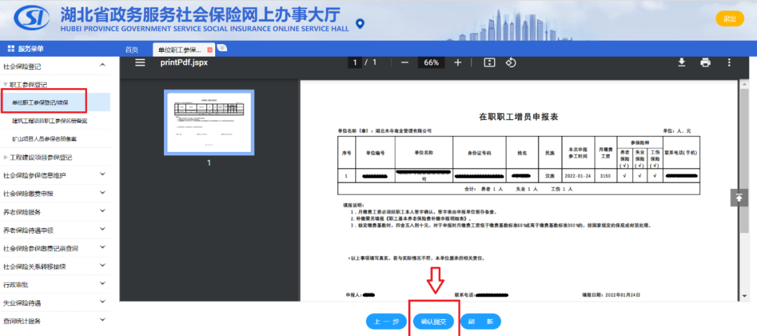Collapse the 社会保险登记 section
757x336 pixels.
click(x=102, y=65)
